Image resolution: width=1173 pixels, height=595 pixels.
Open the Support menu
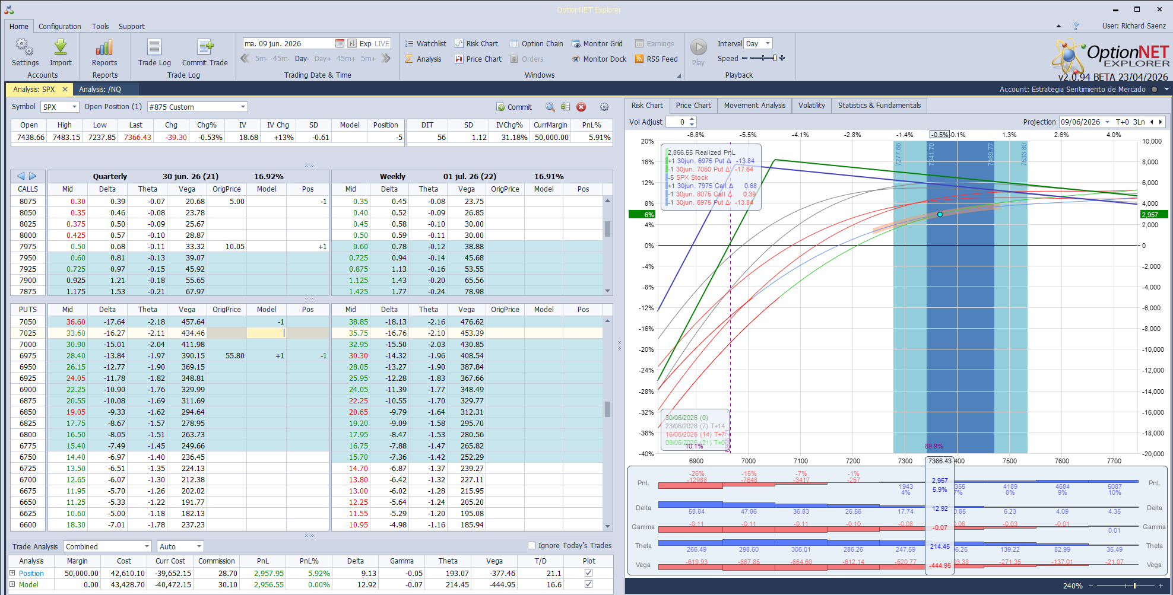(132, 26)
